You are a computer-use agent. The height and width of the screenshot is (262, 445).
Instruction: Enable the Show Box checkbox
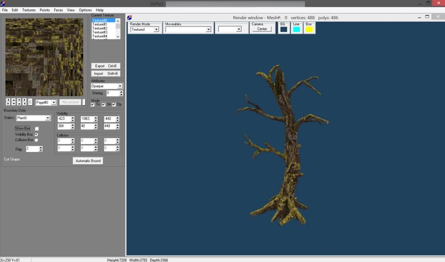(x=37, y=129)
